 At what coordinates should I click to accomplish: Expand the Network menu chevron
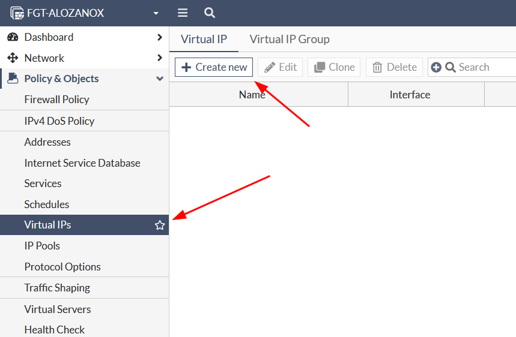coord(159,58)
